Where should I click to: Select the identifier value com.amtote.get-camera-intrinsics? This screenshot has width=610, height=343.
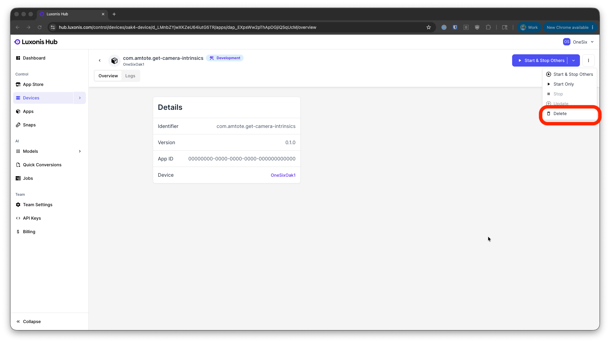tap(256, 126)
